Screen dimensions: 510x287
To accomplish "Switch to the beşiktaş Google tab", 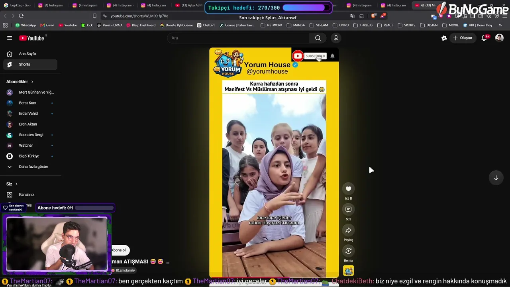I will [18, 5].
